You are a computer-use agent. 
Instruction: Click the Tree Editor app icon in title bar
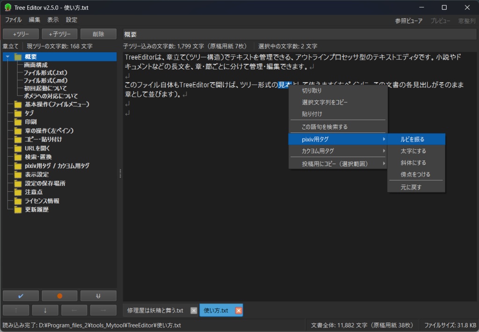pos(7,7)
